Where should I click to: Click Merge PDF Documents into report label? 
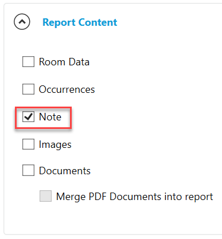pyautogui.click(x=135, y=197)
